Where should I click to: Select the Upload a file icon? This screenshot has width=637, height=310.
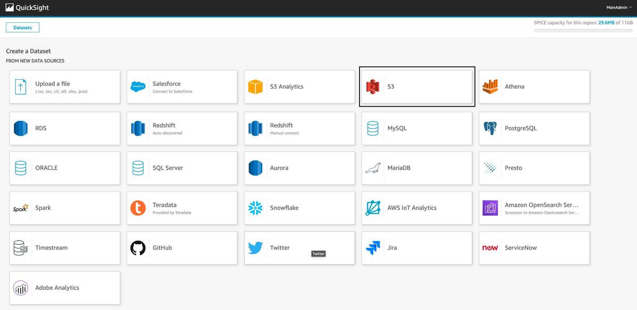[20, 87]
